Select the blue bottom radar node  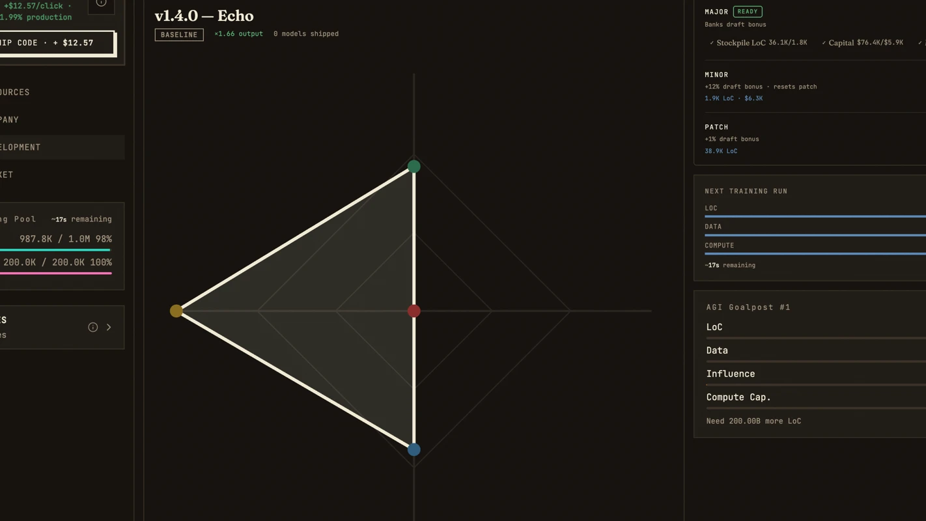(x=414, y=449)
